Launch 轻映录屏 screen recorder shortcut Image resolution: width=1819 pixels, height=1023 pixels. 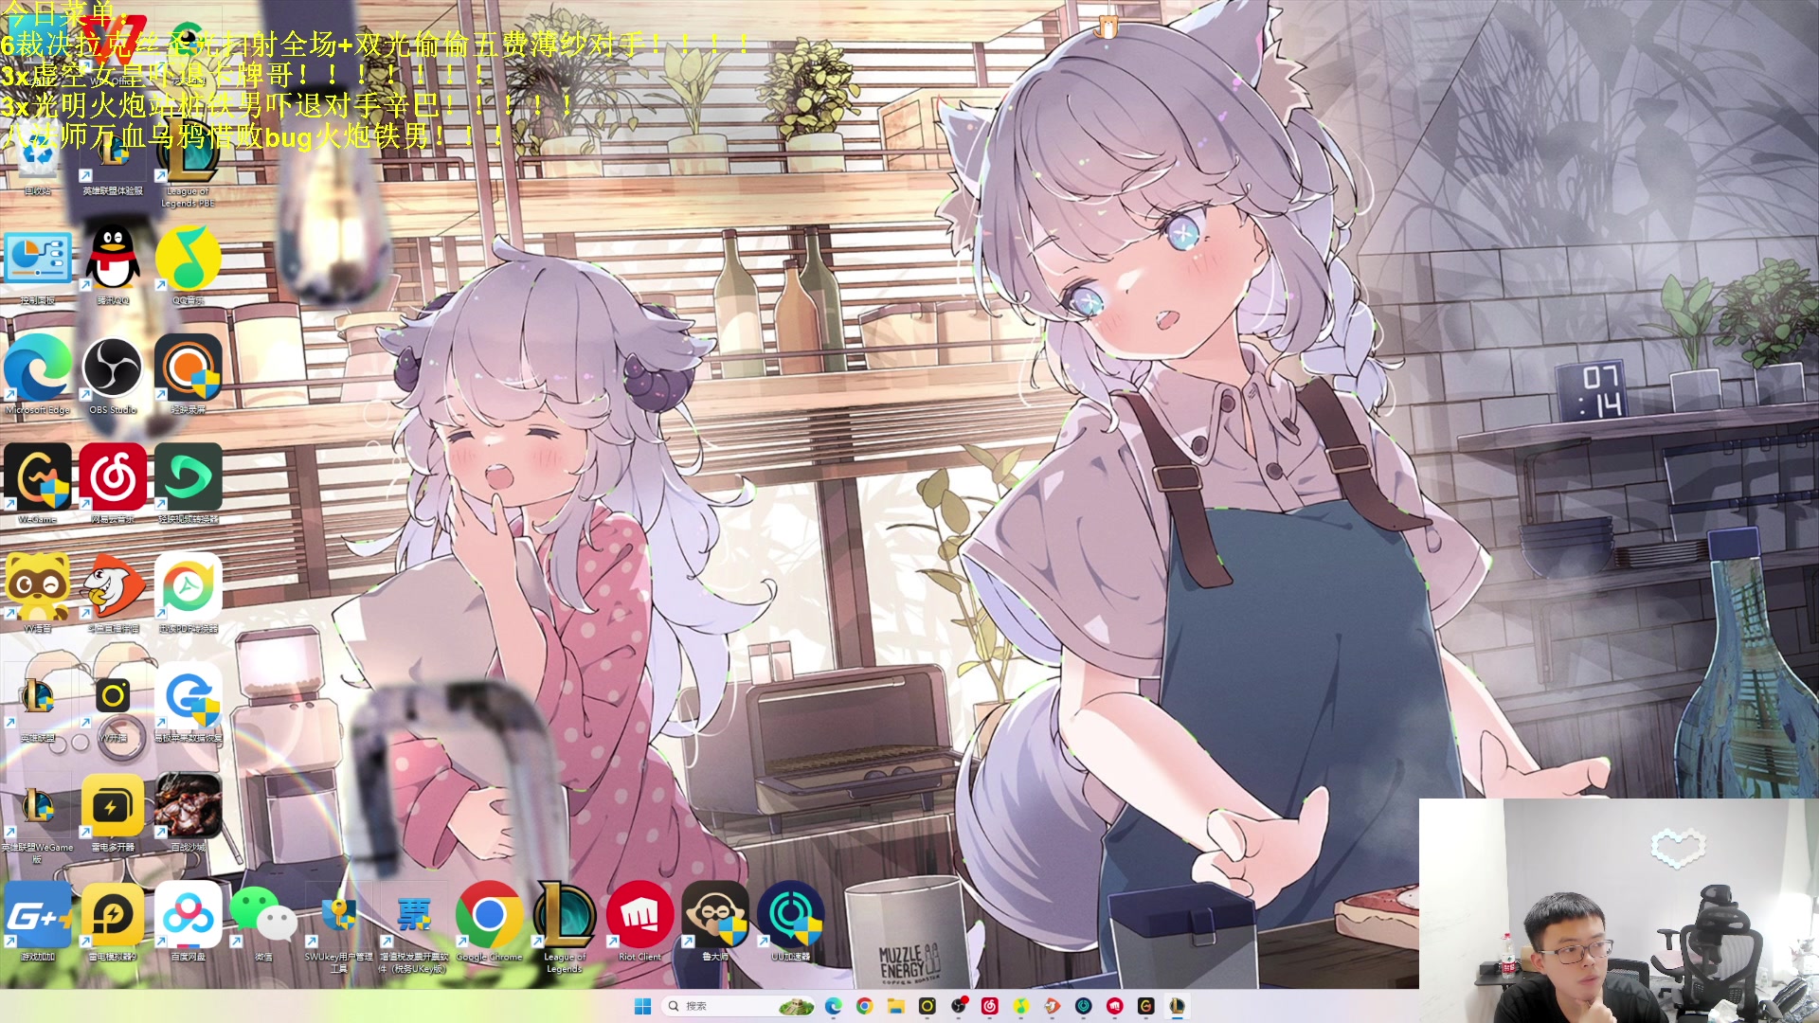coord(188,374)
